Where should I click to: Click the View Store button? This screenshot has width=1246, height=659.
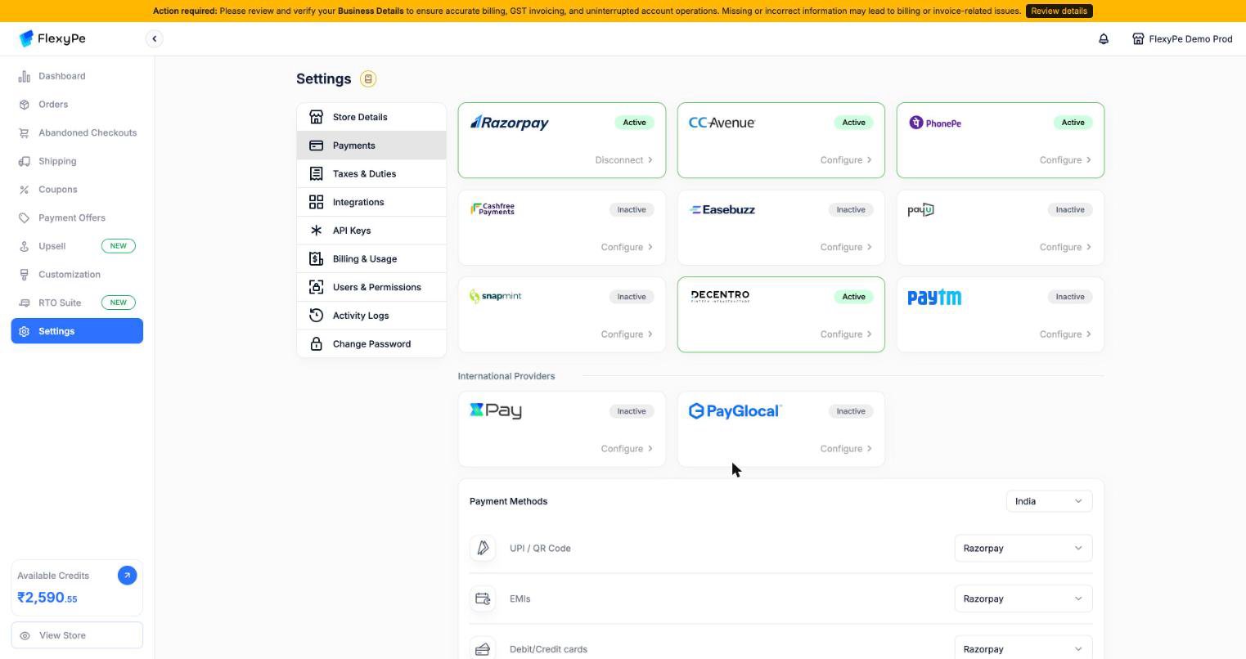(77, 635)
